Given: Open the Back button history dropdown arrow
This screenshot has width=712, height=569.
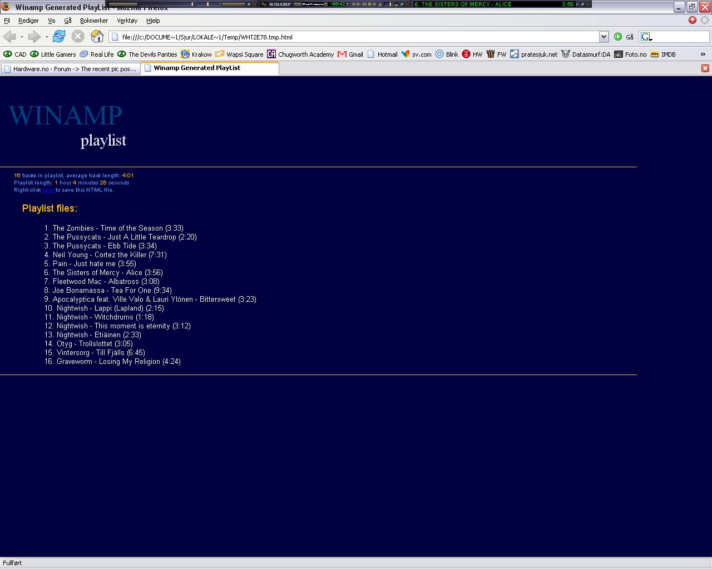Looking at the screenshot, I should point(22,37).
